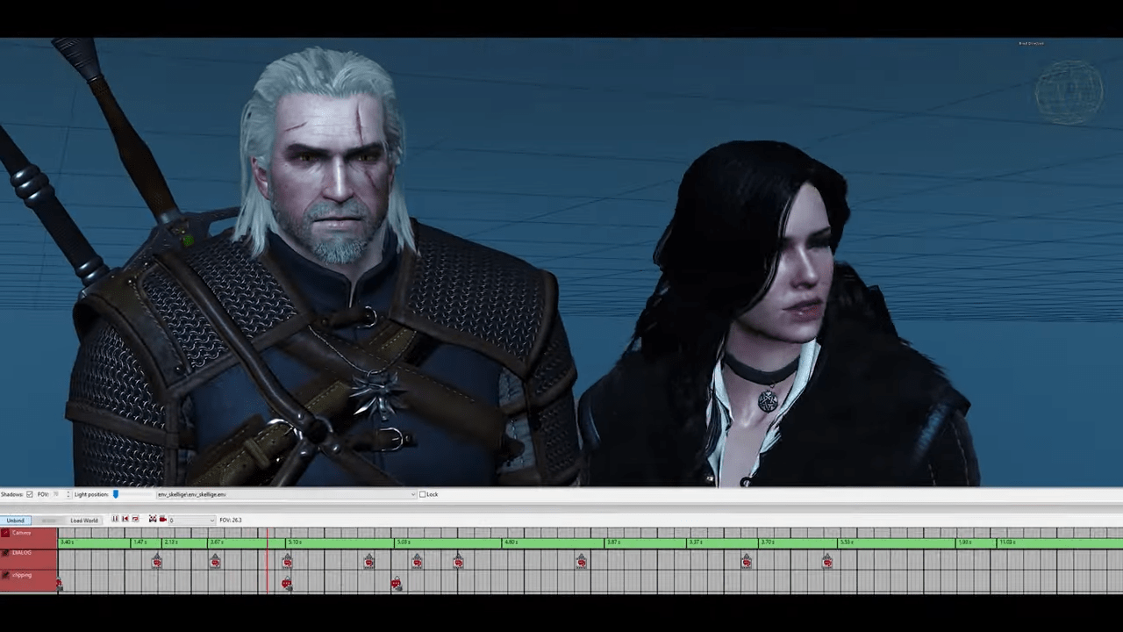This screenshot has height=632, width=1123.
Task: Select the 3.37 s camera segment
Action: click(723, 543)
